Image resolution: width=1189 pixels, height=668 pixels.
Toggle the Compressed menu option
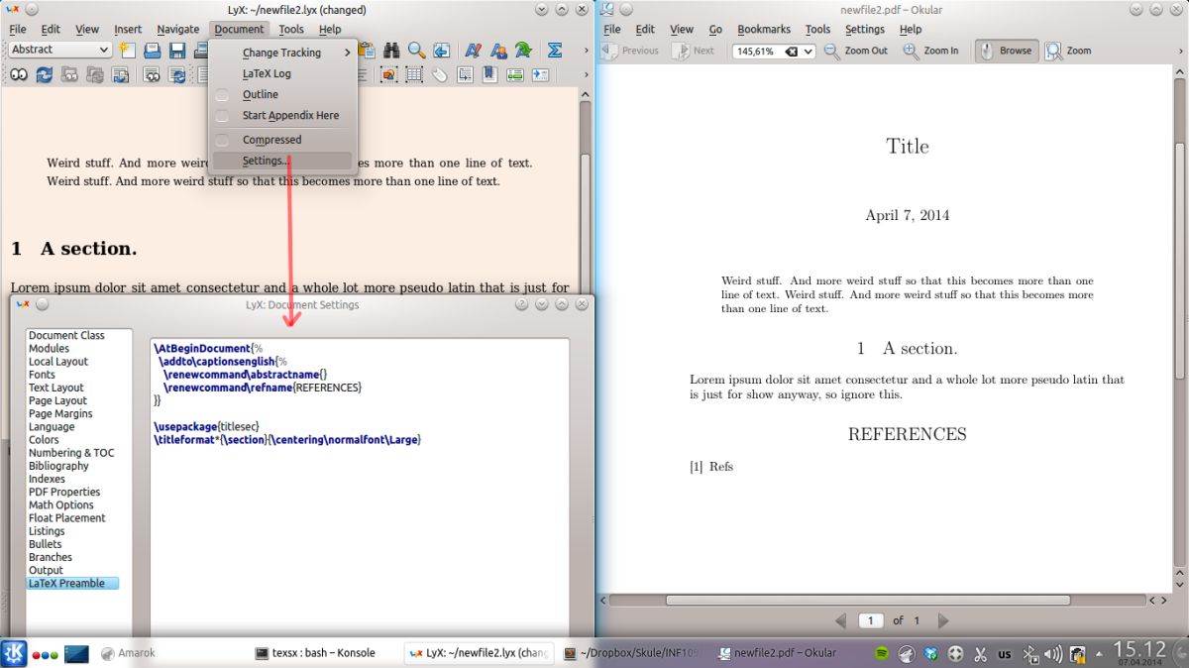coord(271,140)
